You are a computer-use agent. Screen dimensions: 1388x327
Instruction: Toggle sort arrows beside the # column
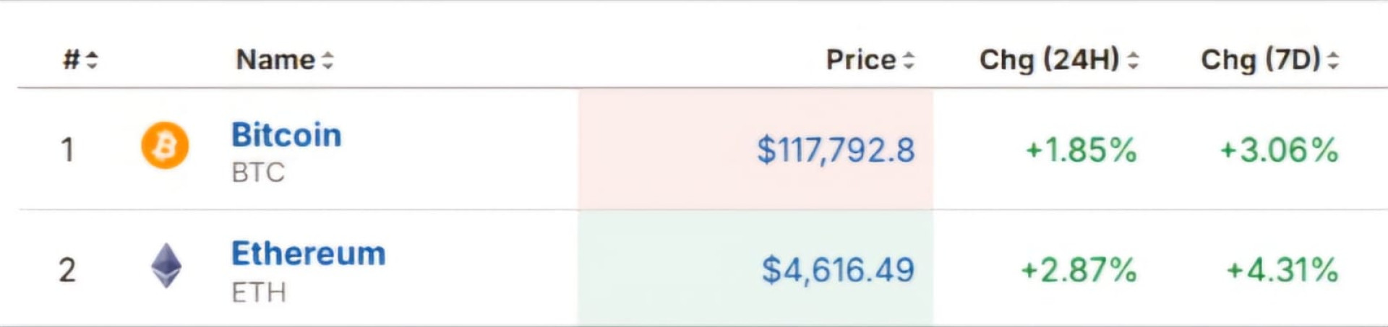coord(92,60)
